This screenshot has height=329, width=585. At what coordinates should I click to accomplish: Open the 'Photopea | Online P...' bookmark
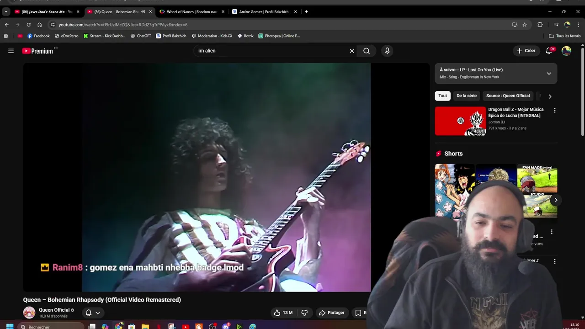pos(279,36)
